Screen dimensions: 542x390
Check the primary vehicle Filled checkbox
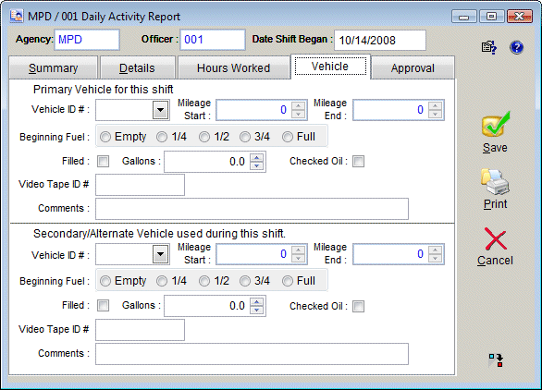tap(103, 161)
